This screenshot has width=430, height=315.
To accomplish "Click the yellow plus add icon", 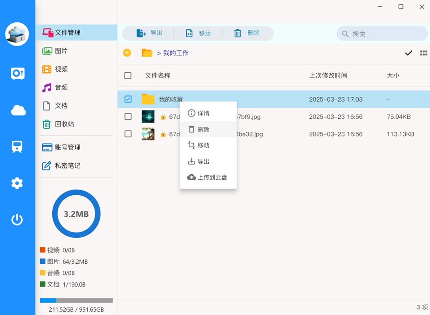I will pyautogui.click(x=127, y=53).
